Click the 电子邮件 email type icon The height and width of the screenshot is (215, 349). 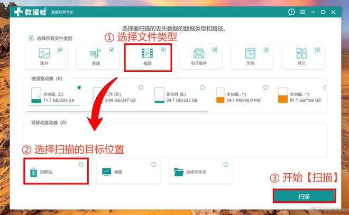199,53
